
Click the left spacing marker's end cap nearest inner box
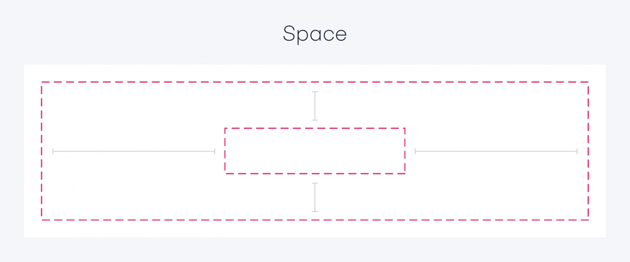coord(215,152)
